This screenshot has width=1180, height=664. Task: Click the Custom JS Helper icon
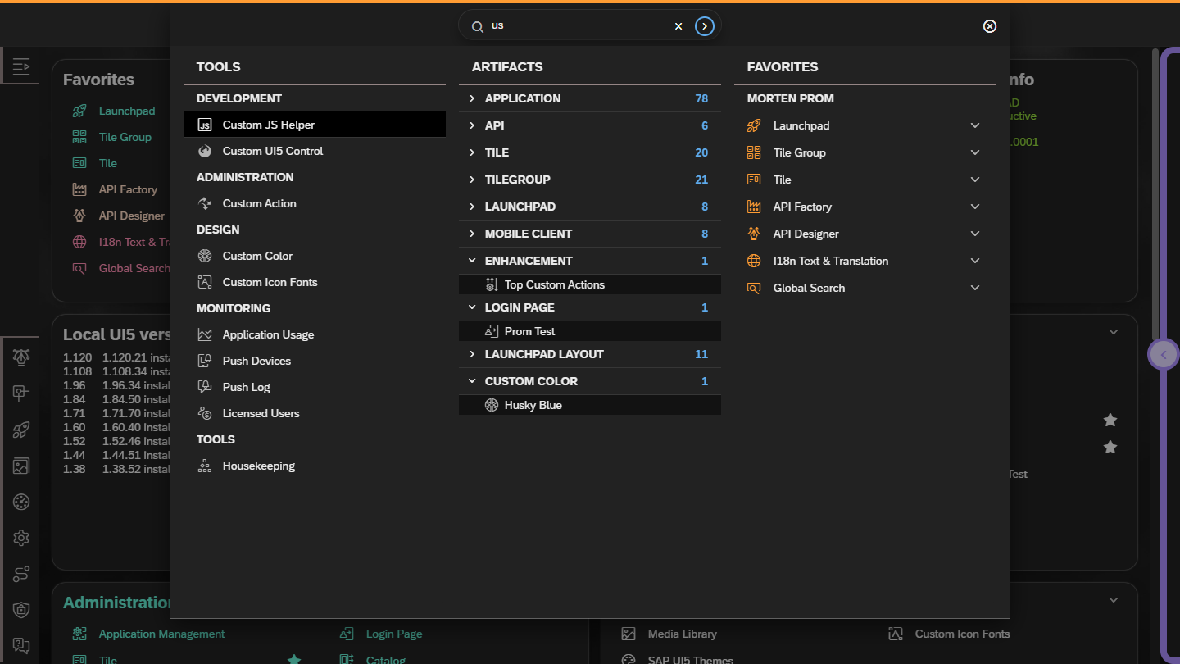point(206,125)
